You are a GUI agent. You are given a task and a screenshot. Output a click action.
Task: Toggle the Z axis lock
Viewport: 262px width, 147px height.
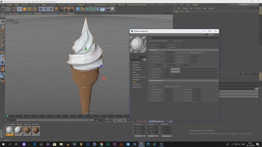51,9
